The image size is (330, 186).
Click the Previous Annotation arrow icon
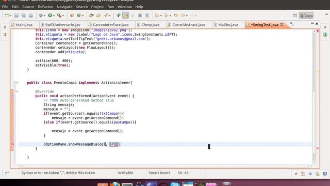coord(166,16)
